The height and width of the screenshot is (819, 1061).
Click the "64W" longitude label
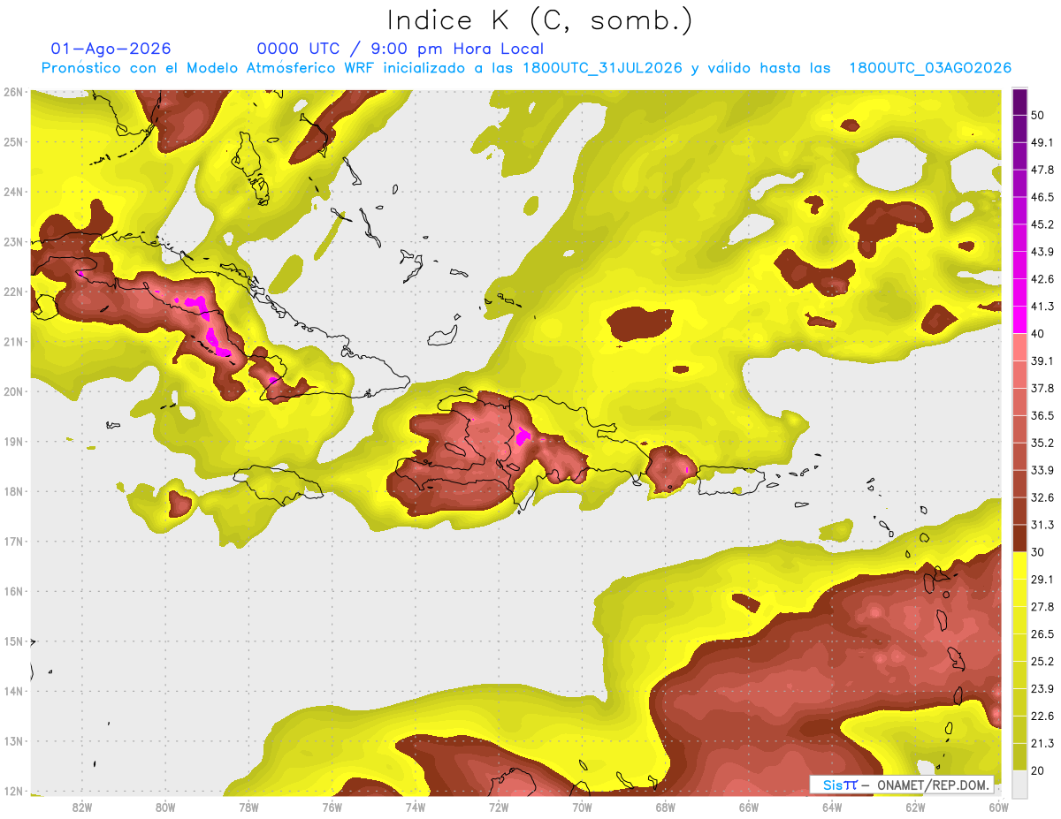832,807
